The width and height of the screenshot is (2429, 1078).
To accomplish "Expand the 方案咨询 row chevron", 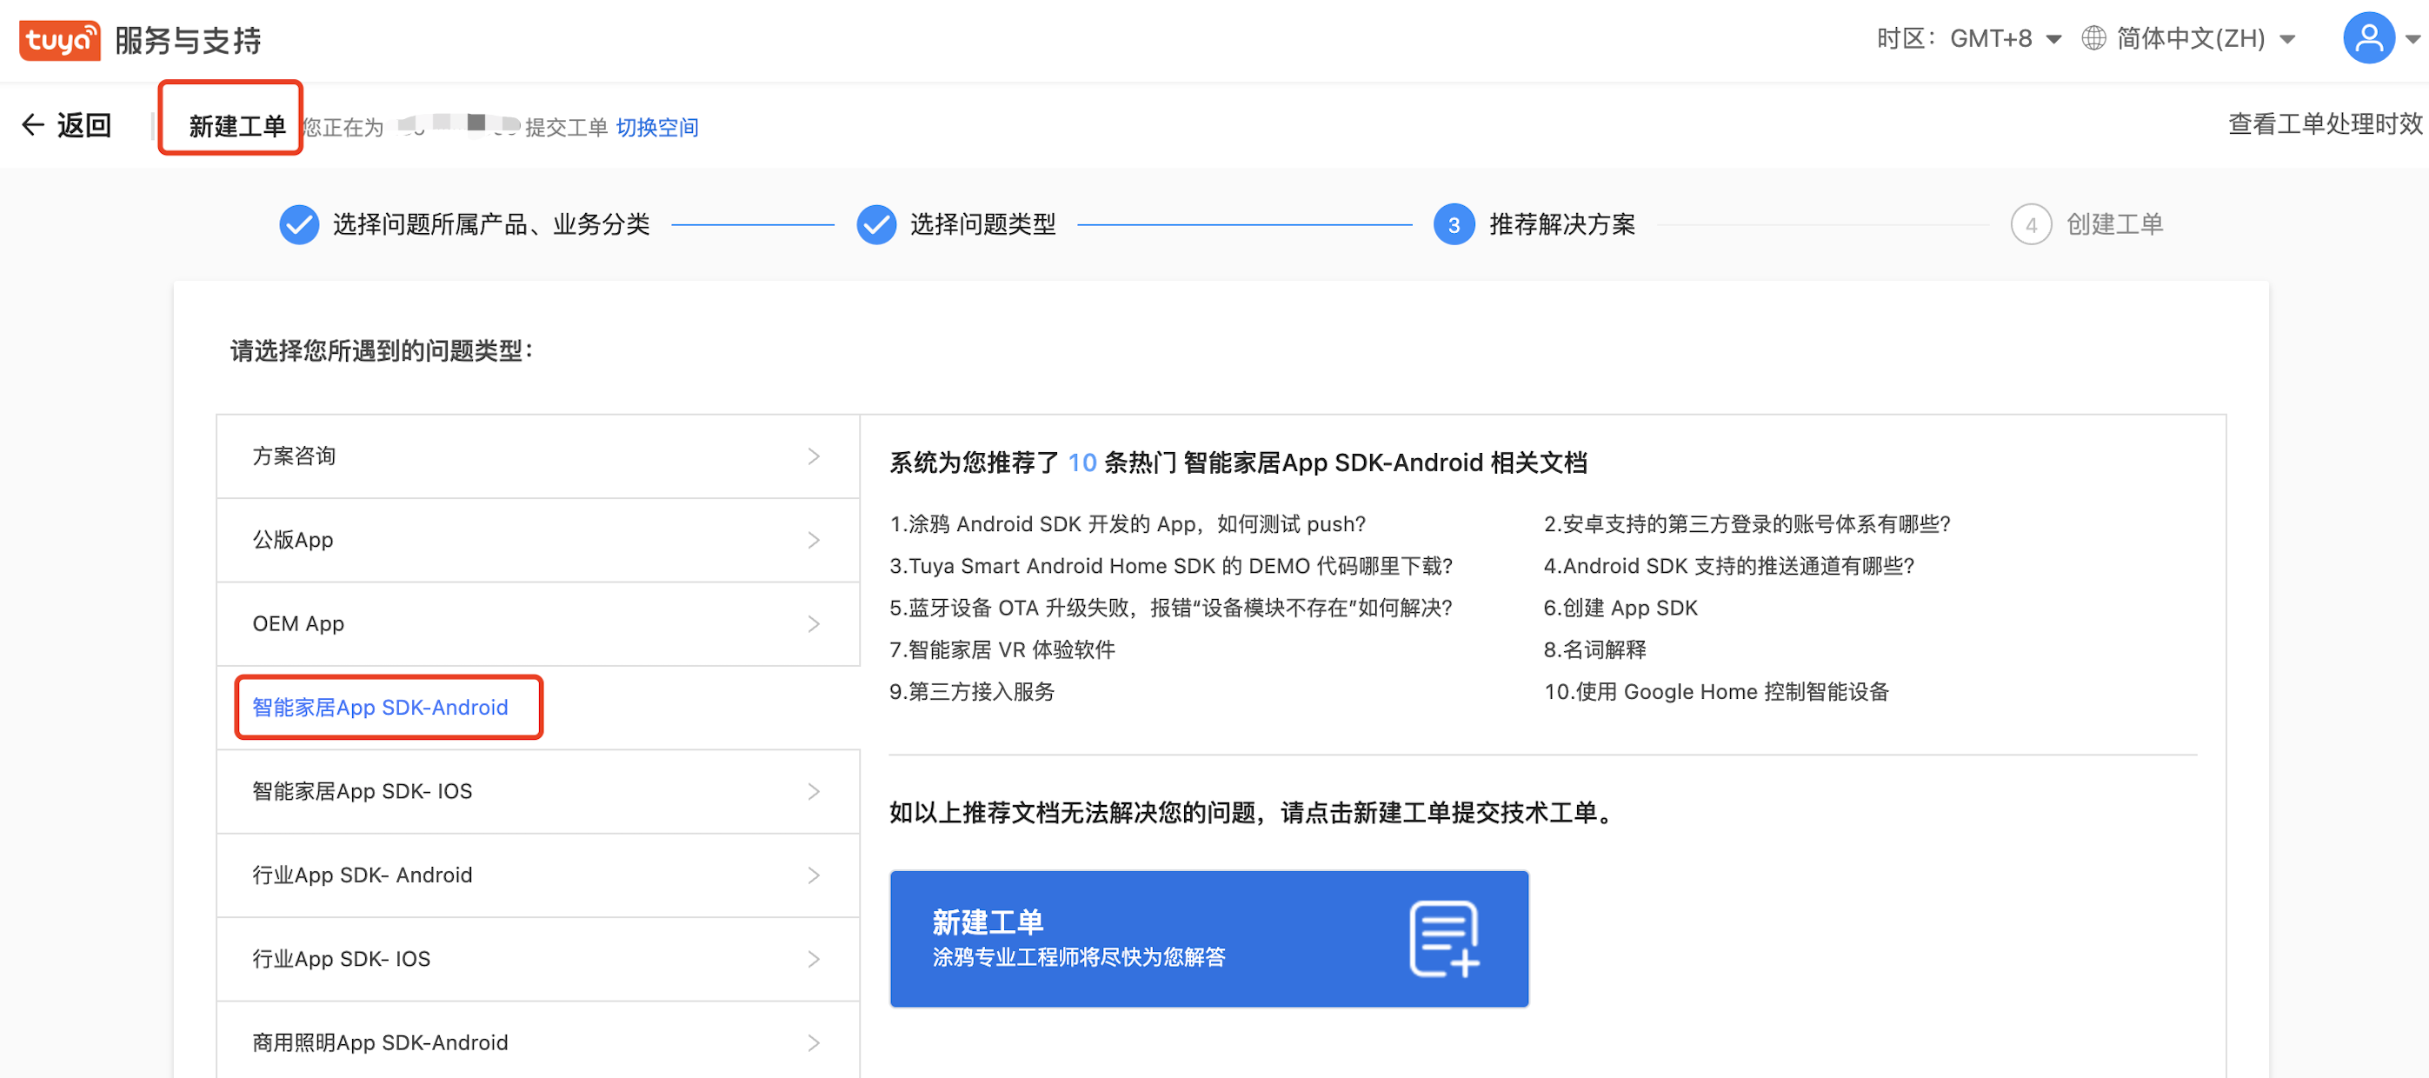I will point(814,456).
